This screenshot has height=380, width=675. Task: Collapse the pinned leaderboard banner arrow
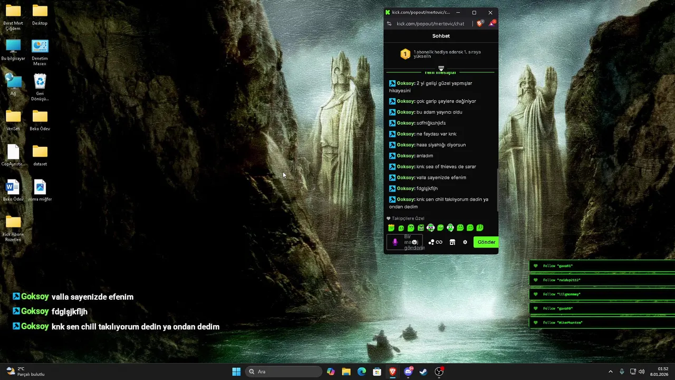click(x=441, y=68)
